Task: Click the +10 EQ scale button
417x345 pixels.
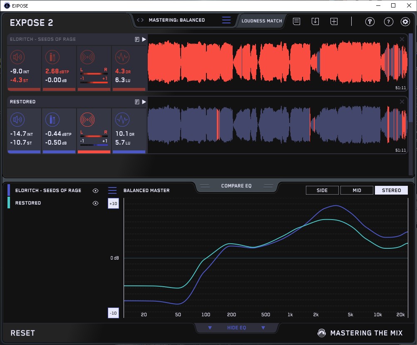Action: coord(113,203)
